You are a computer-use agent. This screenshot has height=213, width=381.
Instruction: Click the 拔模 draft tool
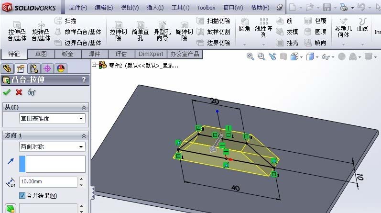[287, 32]
